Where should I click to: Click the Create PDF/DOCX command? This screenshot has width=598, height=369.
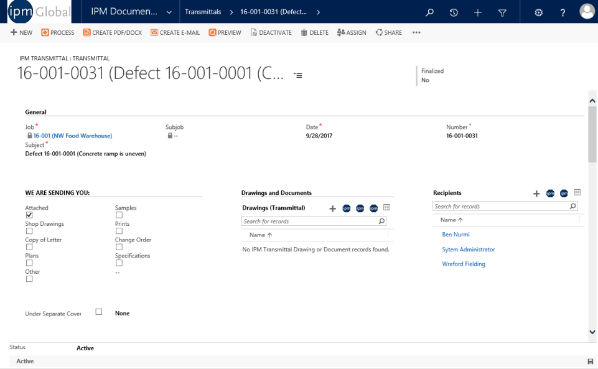tap(113, 32)
